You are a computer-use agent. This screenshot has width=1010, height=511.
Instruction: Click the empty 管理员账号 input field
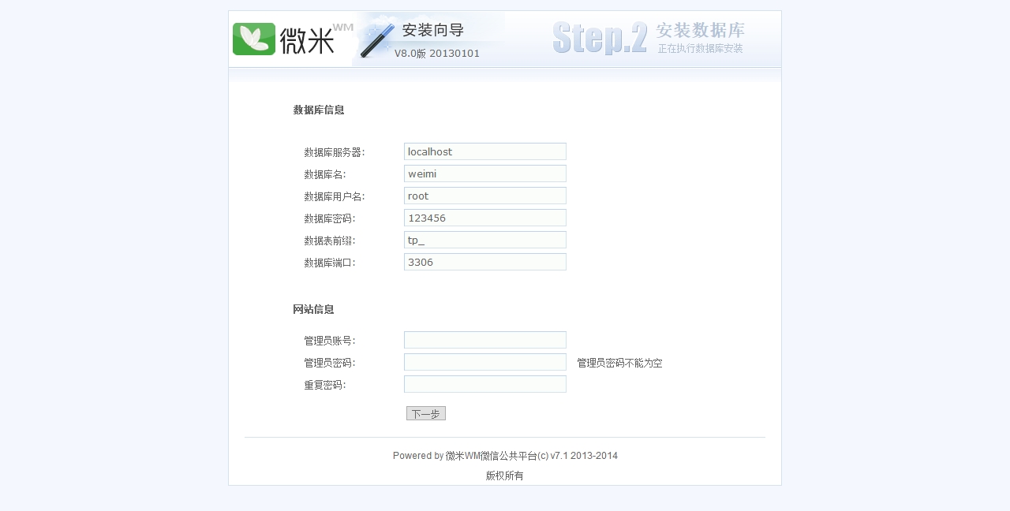(485, 340)
